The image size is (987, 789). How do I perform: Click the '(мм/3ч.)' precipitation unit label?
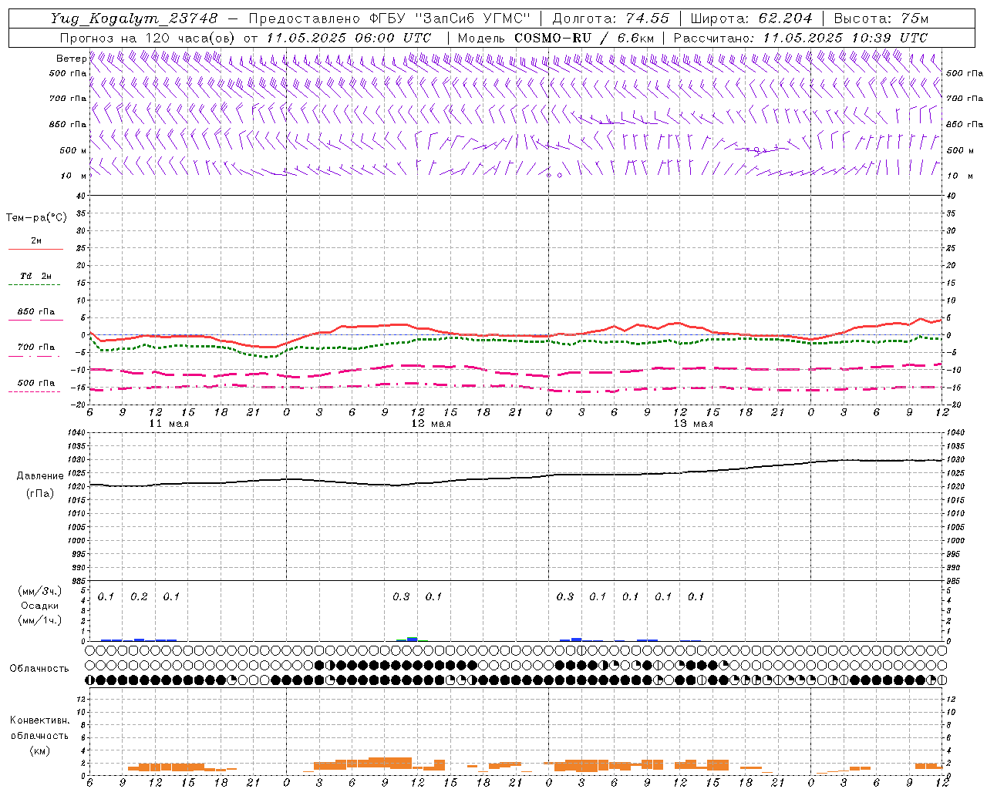[x=40, y=591]
